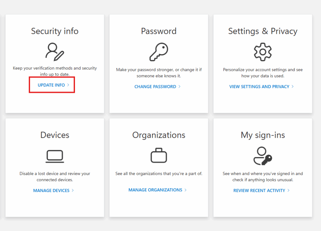Screen dimensions: 321x231
Task: Click the Settings & Privacy gear icon
Action: coord(263,52)
